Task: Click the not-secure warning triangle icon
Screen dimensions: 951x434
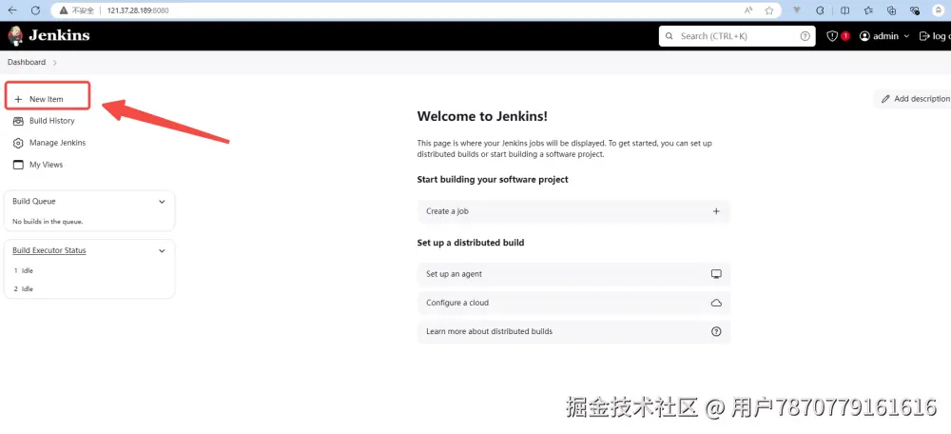Action: tap(64, 10)
